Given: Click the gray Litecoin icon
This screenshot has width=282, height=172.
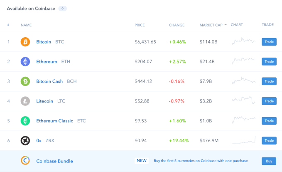Looking at the screenshot, I should (x=25, y=101).
